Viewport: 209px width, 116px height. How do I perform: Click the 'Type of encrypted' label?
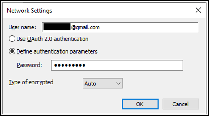[x=31, y=82]
